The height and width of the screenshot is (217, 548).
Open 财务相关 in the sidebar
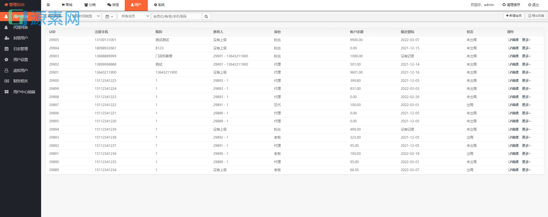(x=21, y=81)
